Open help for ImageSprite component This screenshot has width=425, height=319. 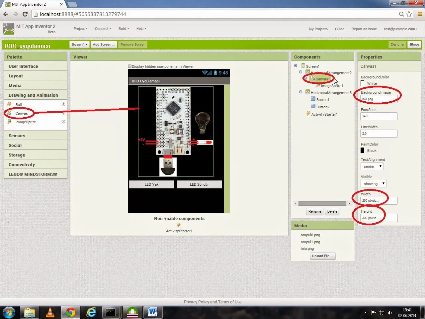click(63, 122)
